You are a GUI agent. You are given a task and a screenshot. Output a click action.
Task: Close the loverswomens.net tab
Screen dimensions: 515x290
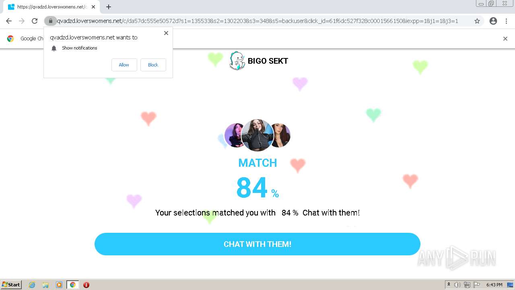pyautogui.click(x=93, y=7)
